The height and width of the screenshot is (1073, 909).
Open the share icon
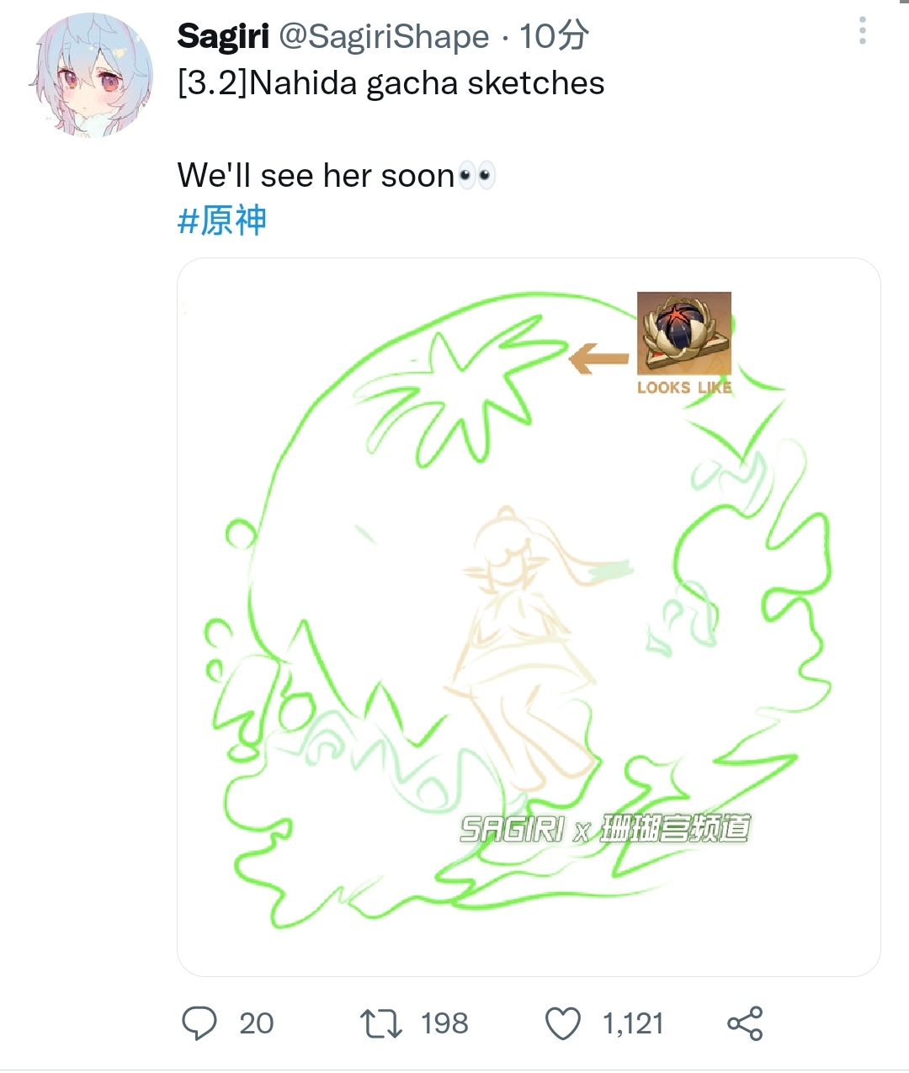745,1023
